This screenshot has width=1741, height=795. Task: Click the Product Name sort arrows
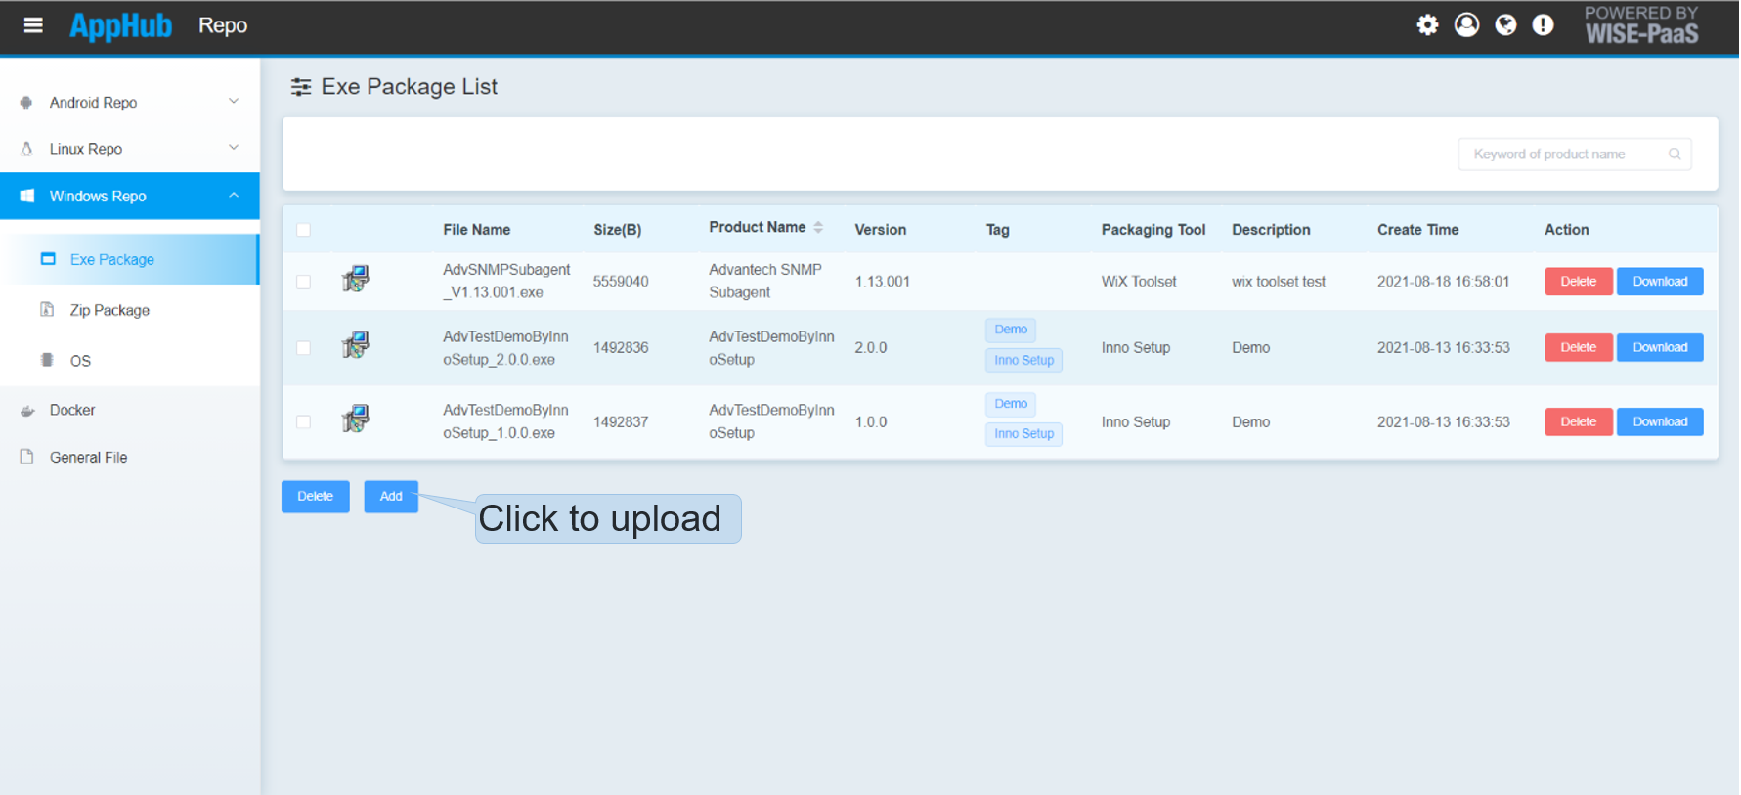point(818,227)
